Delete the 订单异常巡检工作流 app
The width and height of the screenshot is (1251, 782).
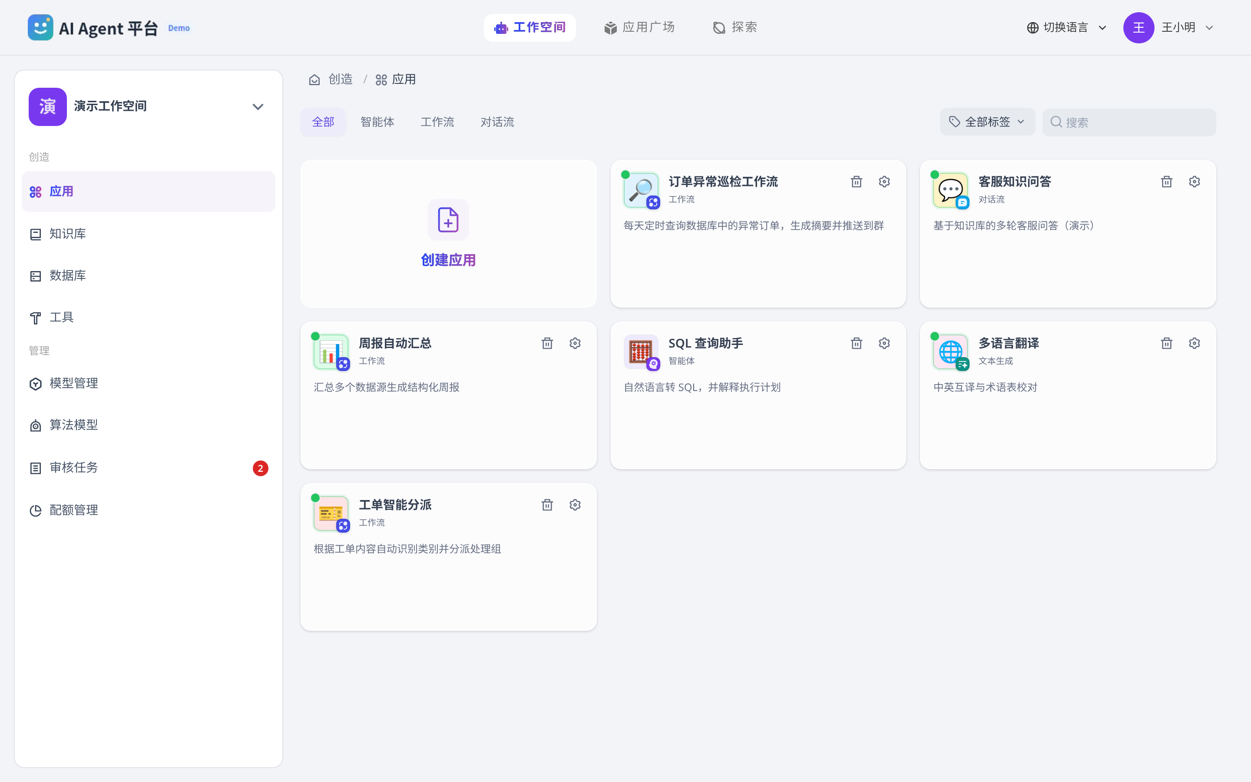click(857, 182)
